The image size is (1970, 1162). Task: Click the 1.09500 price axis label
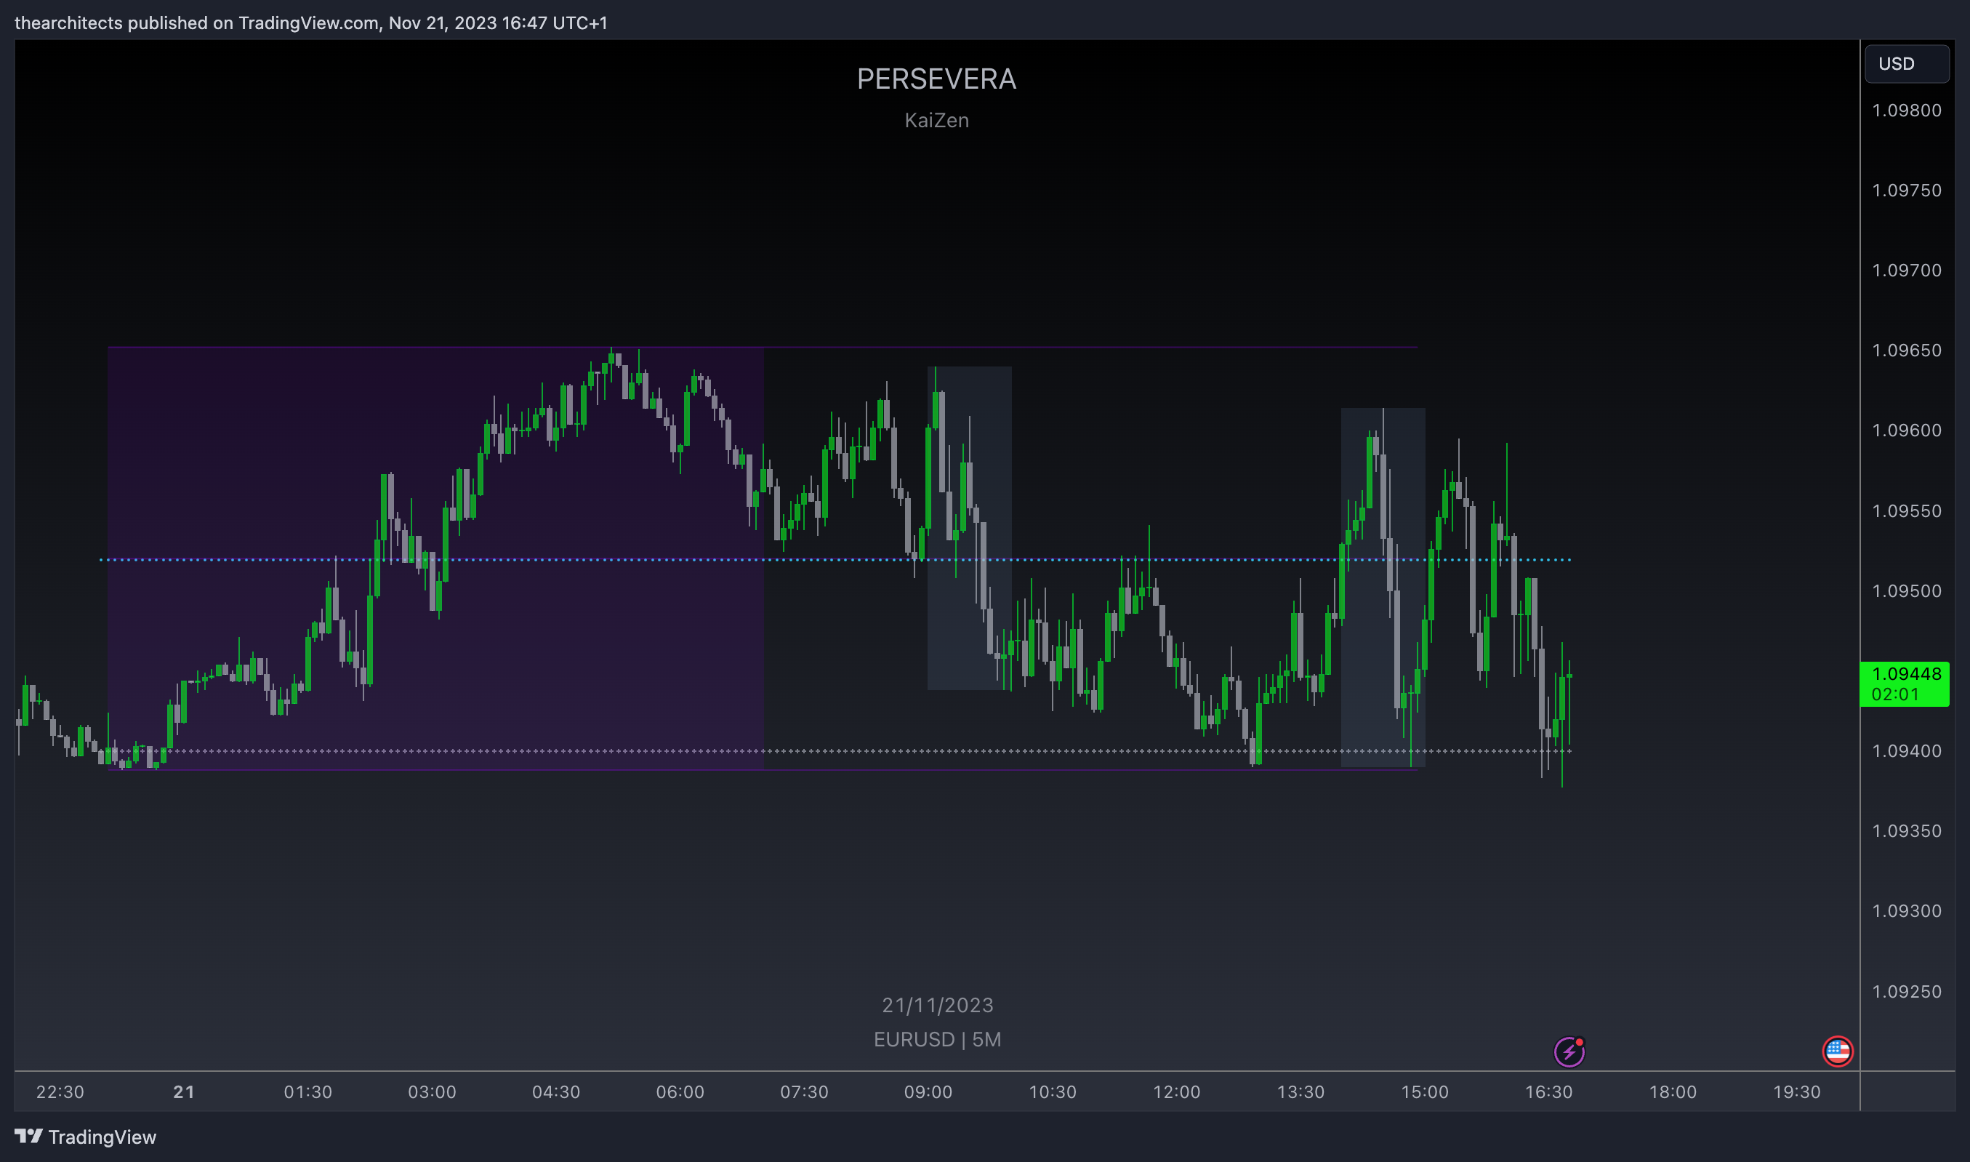(x=1907, y=590)
